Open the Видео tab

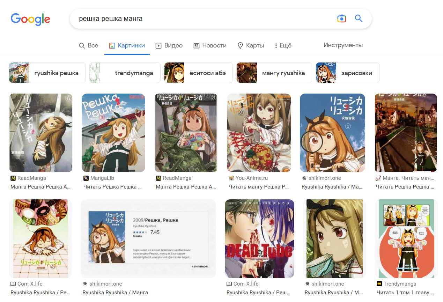click(x=169, y=45)
